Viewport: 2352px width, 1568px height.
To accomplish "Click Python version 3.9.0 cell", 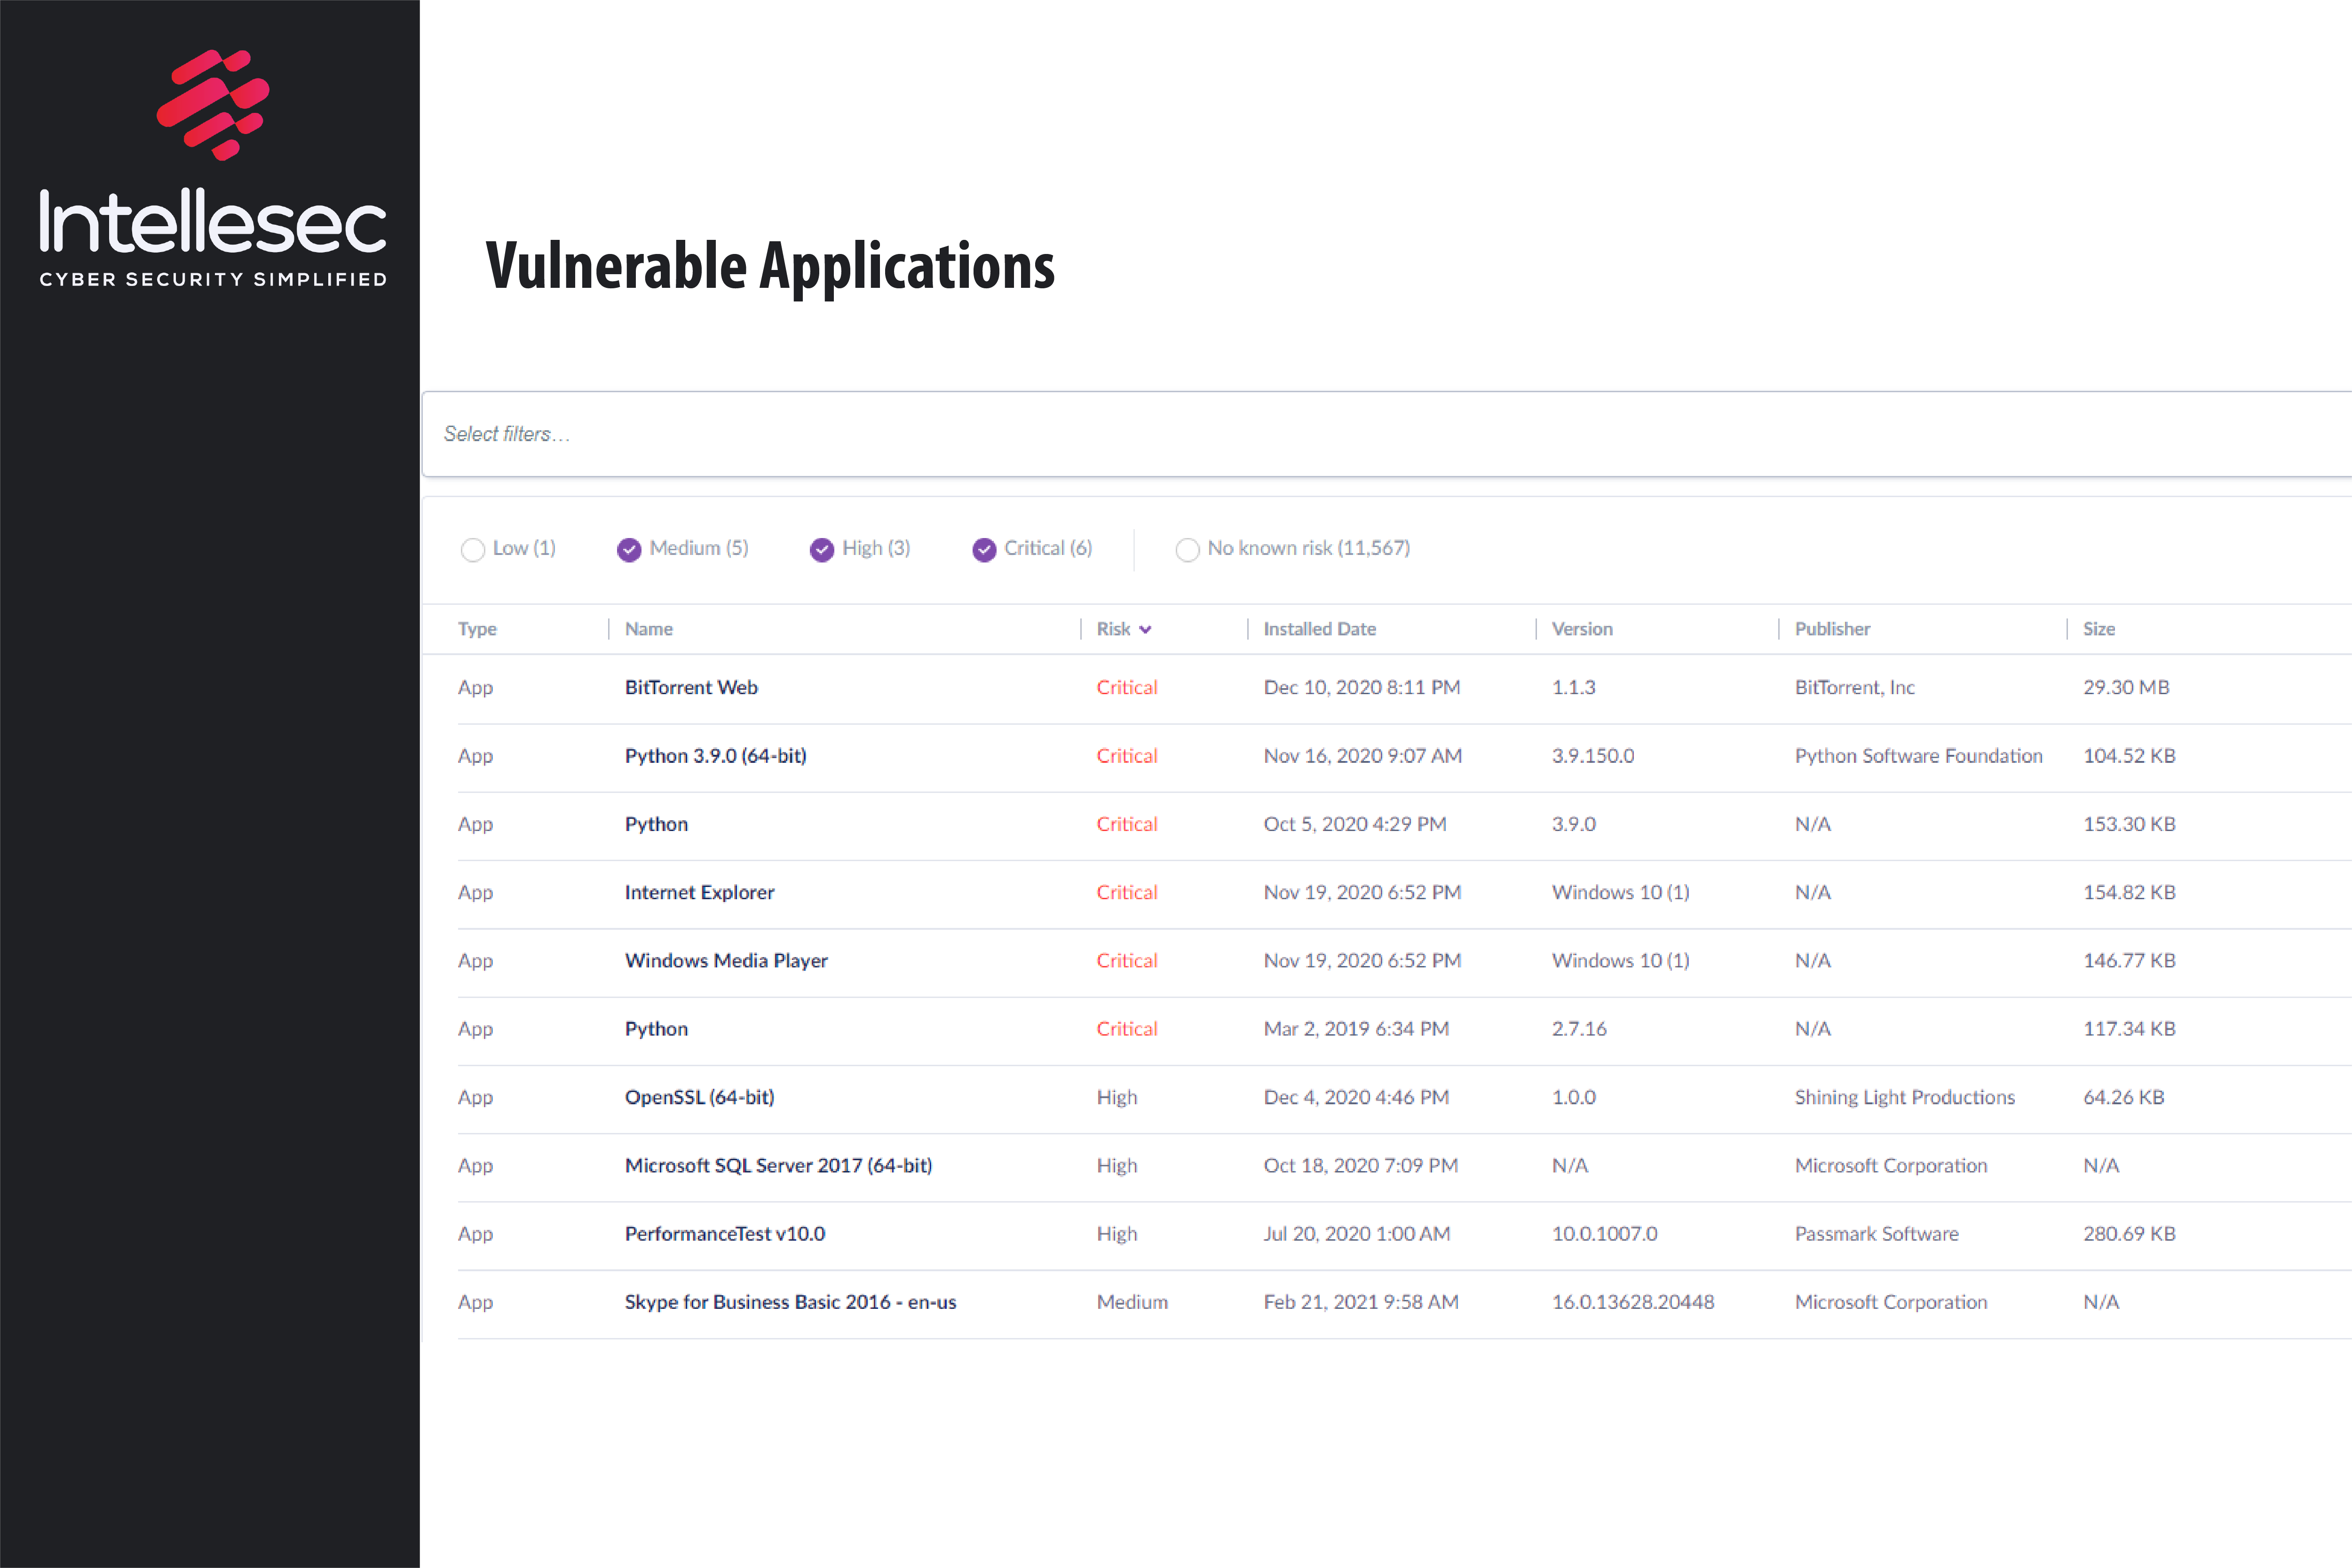I will point(1573,824).
